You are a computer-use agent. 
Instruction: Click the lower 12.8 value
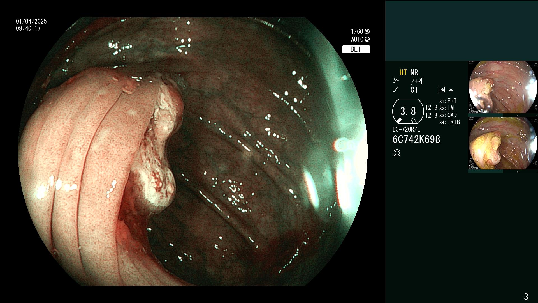coord(431,115)
